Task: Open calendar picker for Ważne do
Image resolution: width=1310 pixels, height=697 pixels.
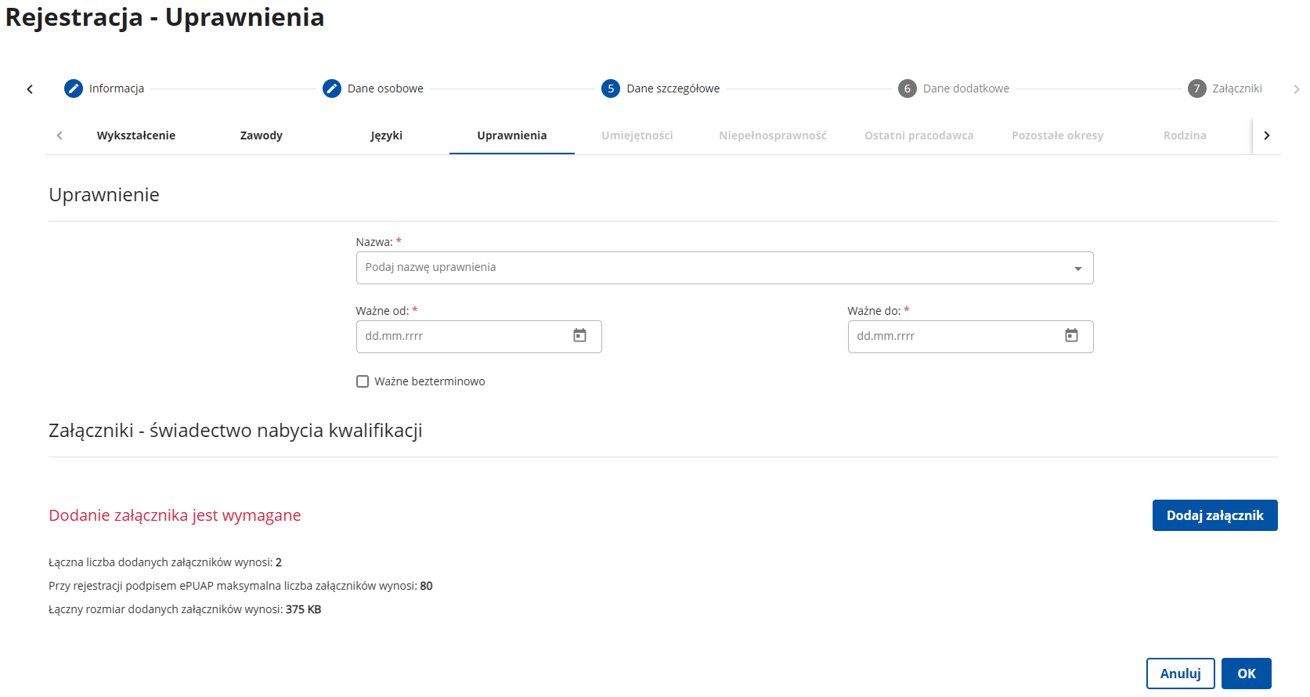Action: 1072,336
